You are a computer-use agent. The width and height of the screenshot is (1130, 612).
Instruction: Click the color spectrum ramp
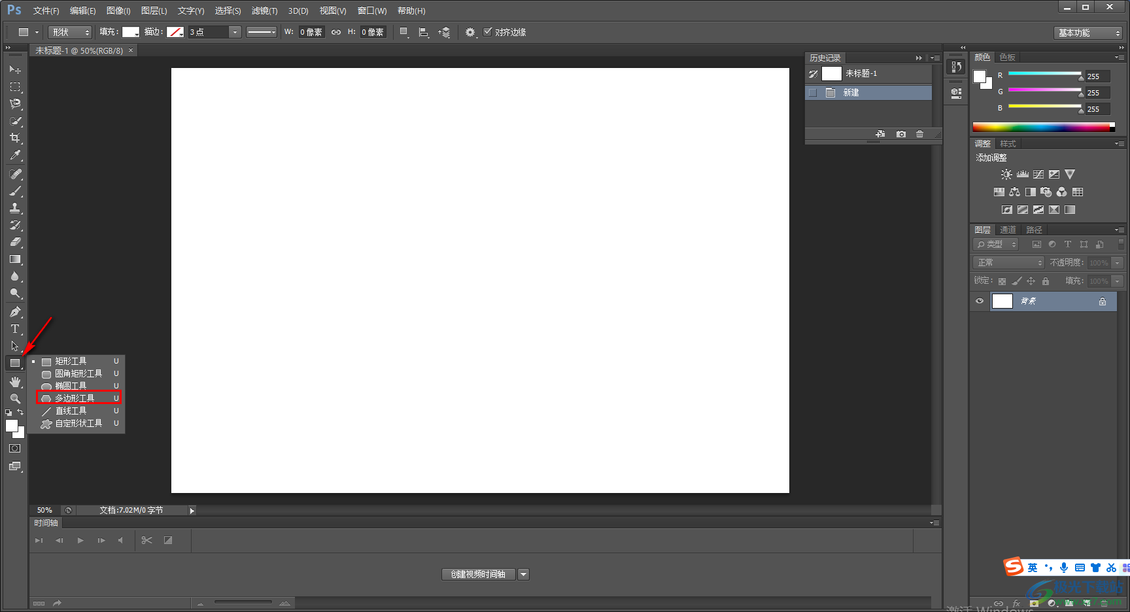(x=1044, y=127)
